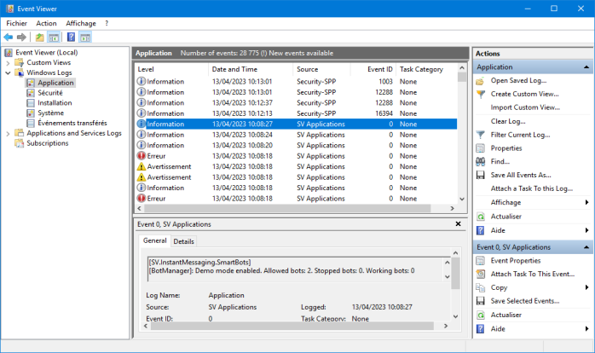Click the event list vertical scrollbar down arrow
Viewport: 595px width, 353px height.
462,199
